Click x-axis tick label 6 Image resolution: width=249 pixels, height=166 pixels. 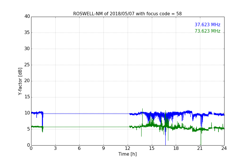click(x=79, y=148)
